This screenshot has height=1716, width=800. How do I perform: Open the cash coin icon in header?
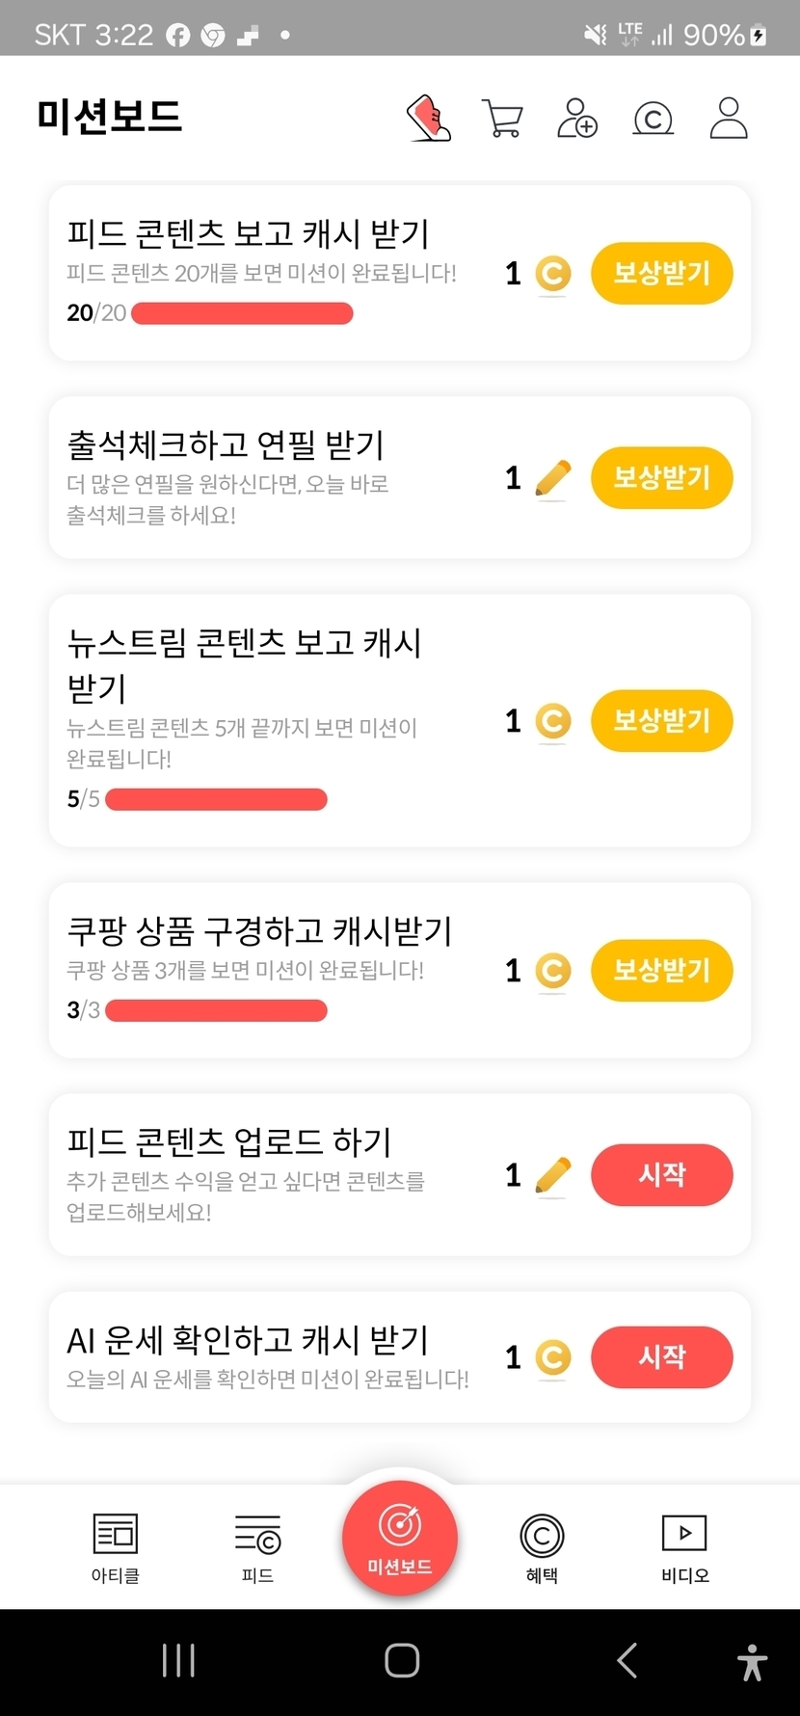click(x=653, y=120)
